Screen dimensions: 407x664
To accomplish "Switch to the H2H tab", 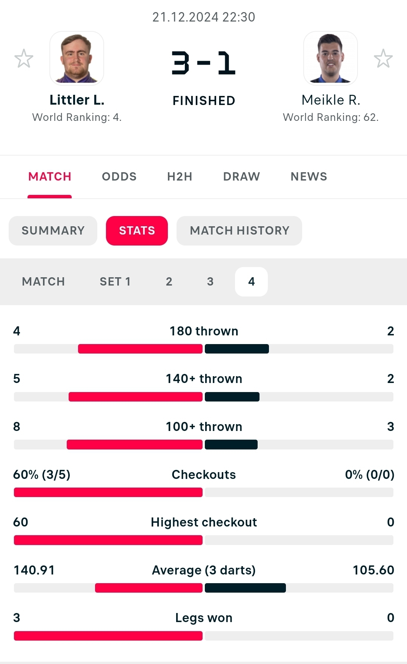I will coord(180,176).
